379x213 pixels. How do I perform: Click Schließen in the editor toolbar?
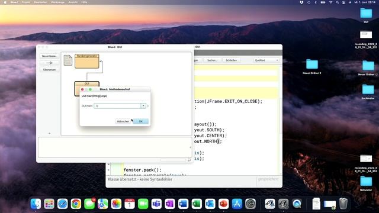point(232,60)
